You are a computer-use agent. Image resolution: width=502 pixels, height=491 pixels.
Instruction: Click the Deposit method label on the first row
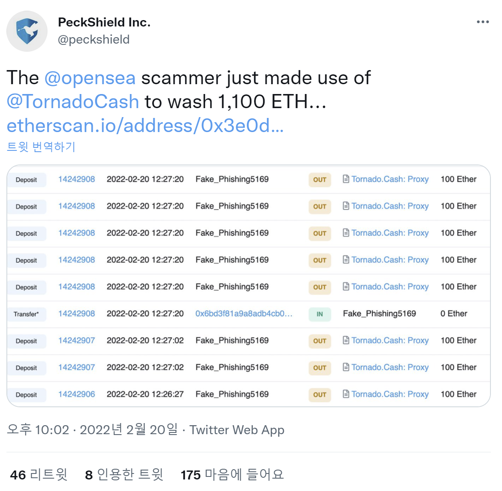point(27,180)
